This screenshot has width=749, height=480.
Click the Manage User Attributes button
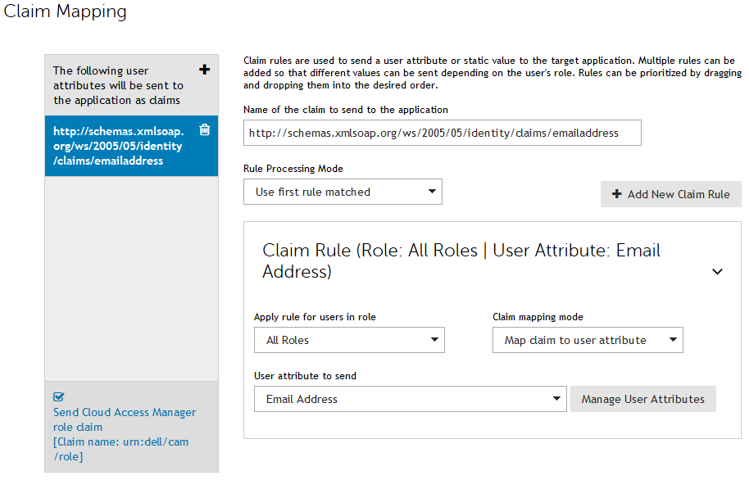(x=642, y=399)
